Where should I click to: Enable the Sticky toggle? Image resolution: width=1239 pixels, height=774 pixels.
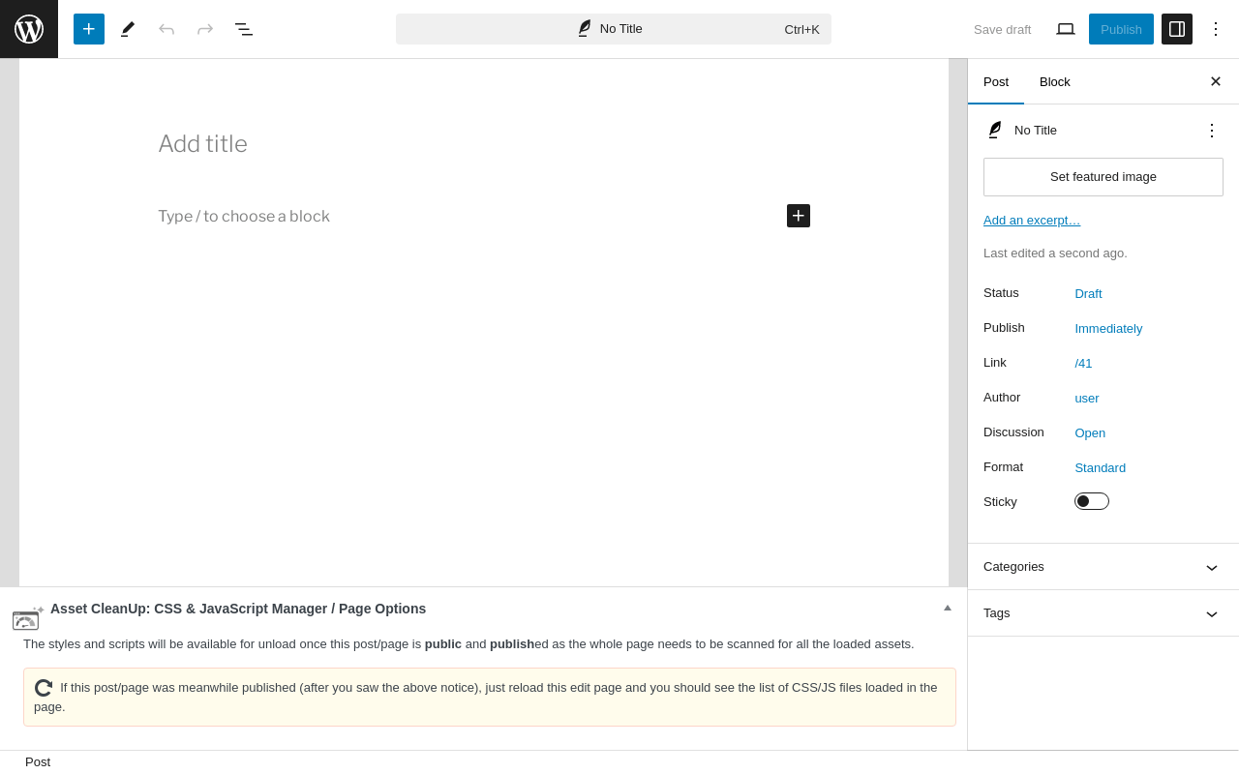pyautogui.click(x=1092, y=501)
